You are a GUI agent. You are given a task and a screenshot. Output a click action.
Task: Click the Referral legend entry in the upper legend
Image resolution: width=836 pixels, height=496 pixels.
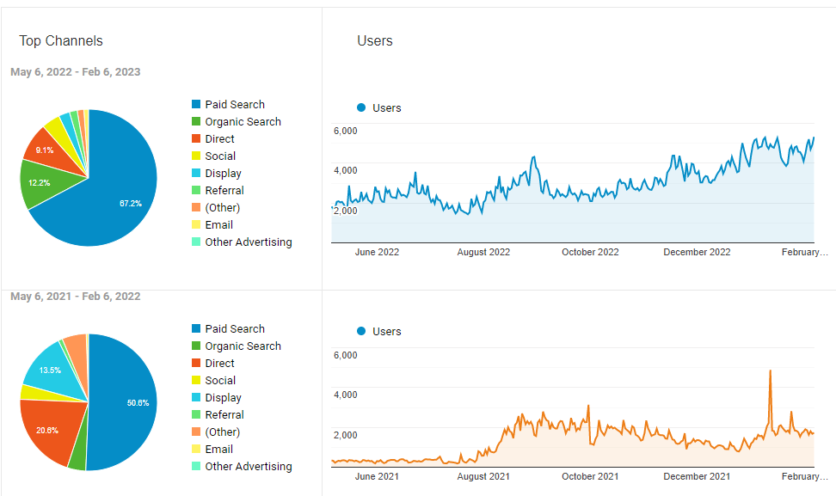coord(224,191)
